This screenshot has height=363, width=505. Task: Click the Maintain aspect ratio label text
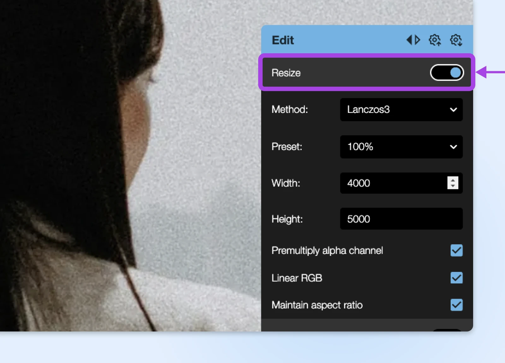click(317, 305)
